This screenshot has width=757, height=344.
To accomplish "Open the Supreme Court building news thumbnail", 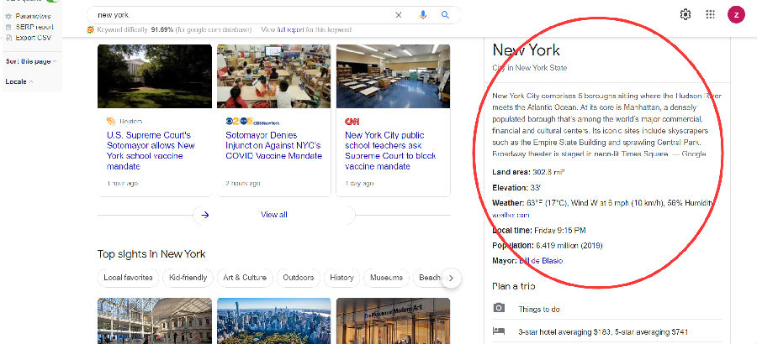I will pos(155,76).
